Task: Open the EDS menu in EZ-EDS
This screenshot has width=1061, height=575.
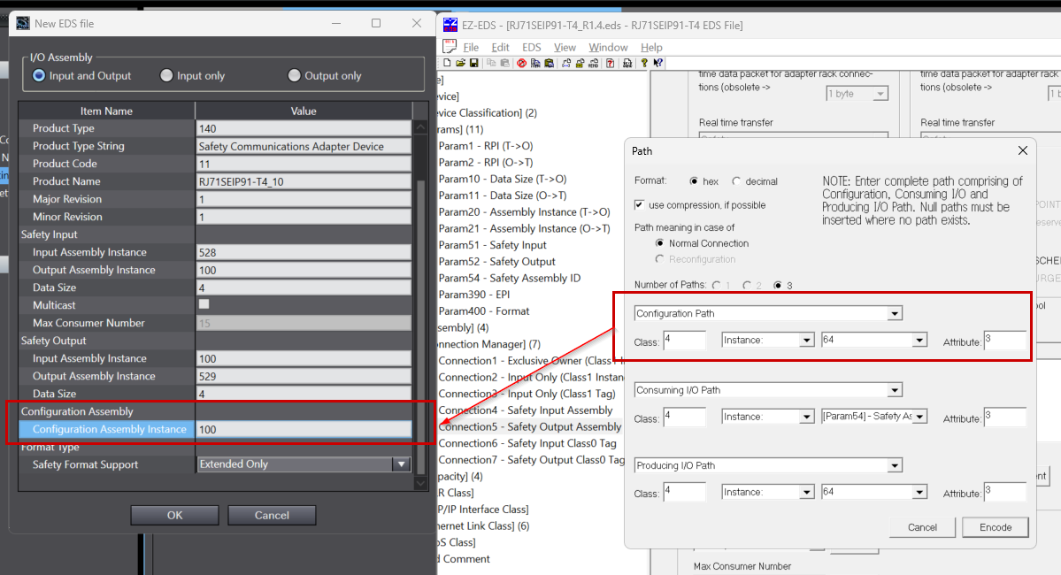Action: [531, 48]
